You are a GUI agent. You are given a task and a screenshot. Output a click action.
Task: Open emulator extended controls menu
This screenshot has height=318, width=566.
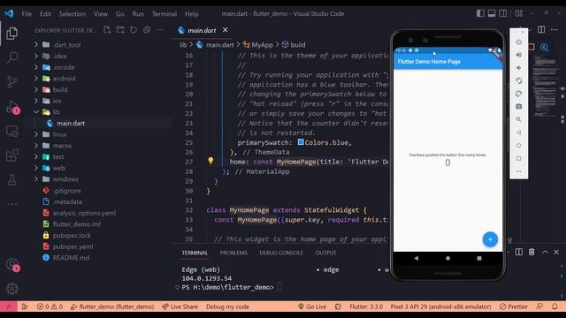click(519, 171)
